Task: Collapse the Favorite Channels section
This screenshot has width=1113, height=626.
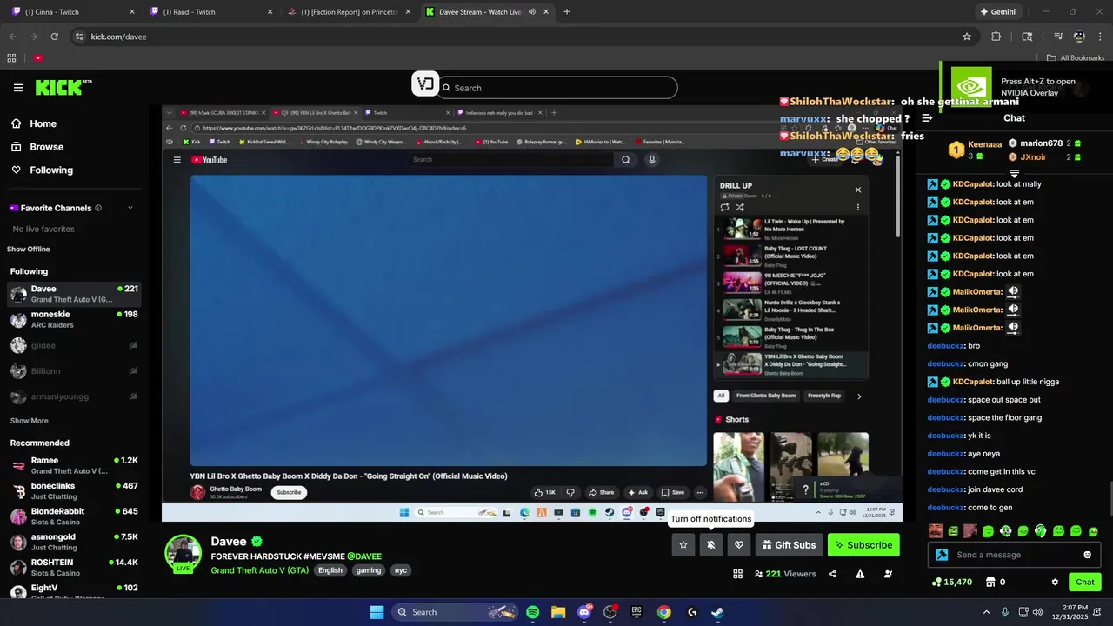Action: [130, 208]
